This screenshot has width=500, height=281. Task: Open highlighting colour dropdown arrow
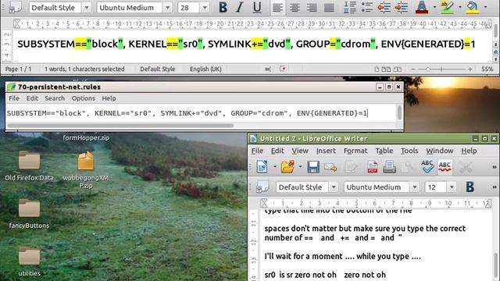tap(459, 7)
